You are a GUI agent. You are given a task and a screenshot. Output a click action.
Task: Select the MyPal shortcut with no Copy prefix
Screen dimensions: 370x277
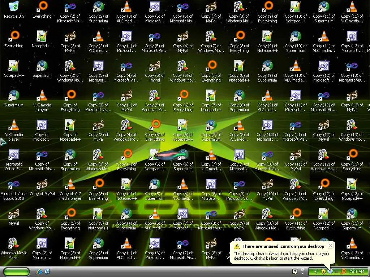coord(14,217)
